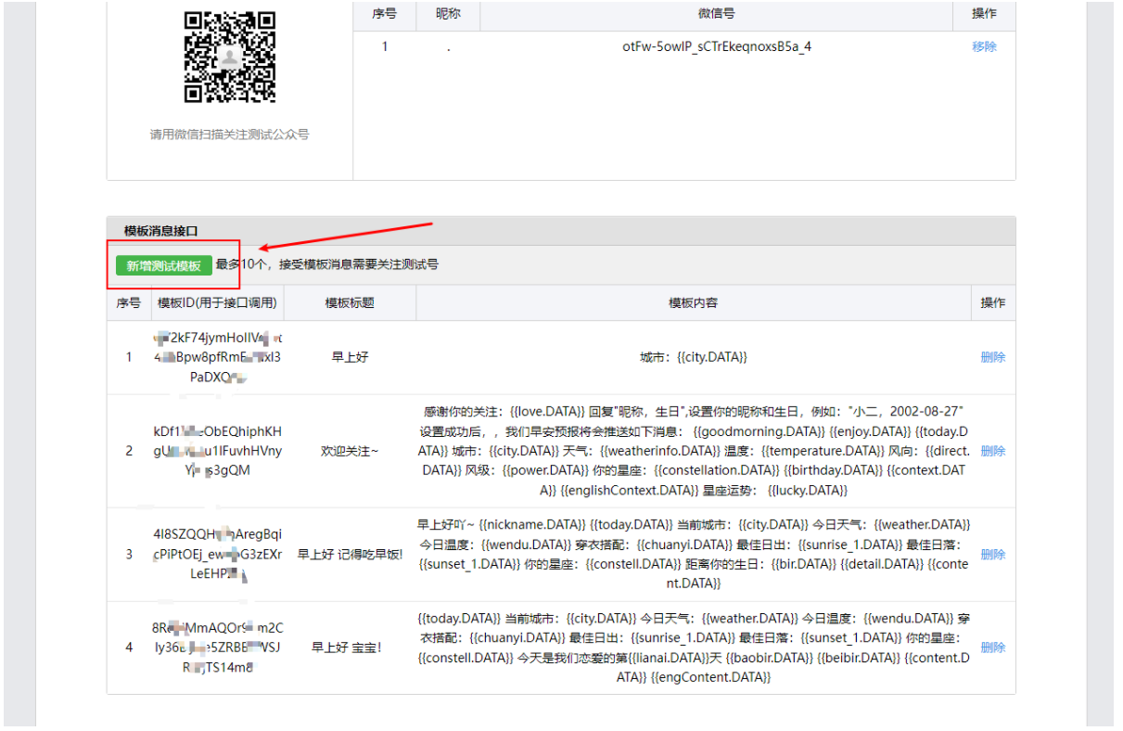This screenshot has width=1123, height=731.
Task: Click the 欢迎关注~ template title
Action: coord(350,451)
